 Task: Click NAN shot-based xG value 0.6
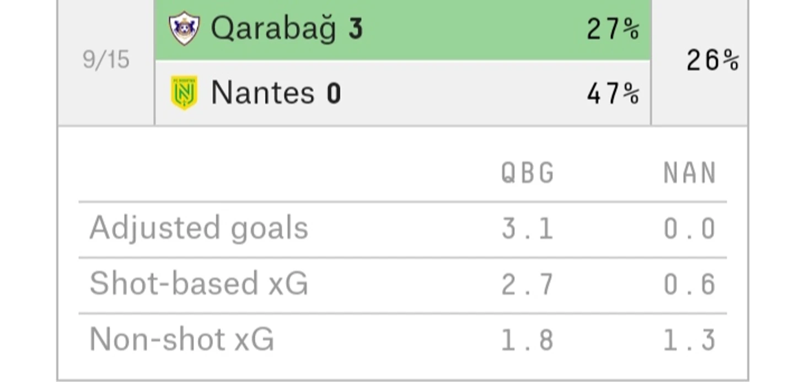[689, 285]
